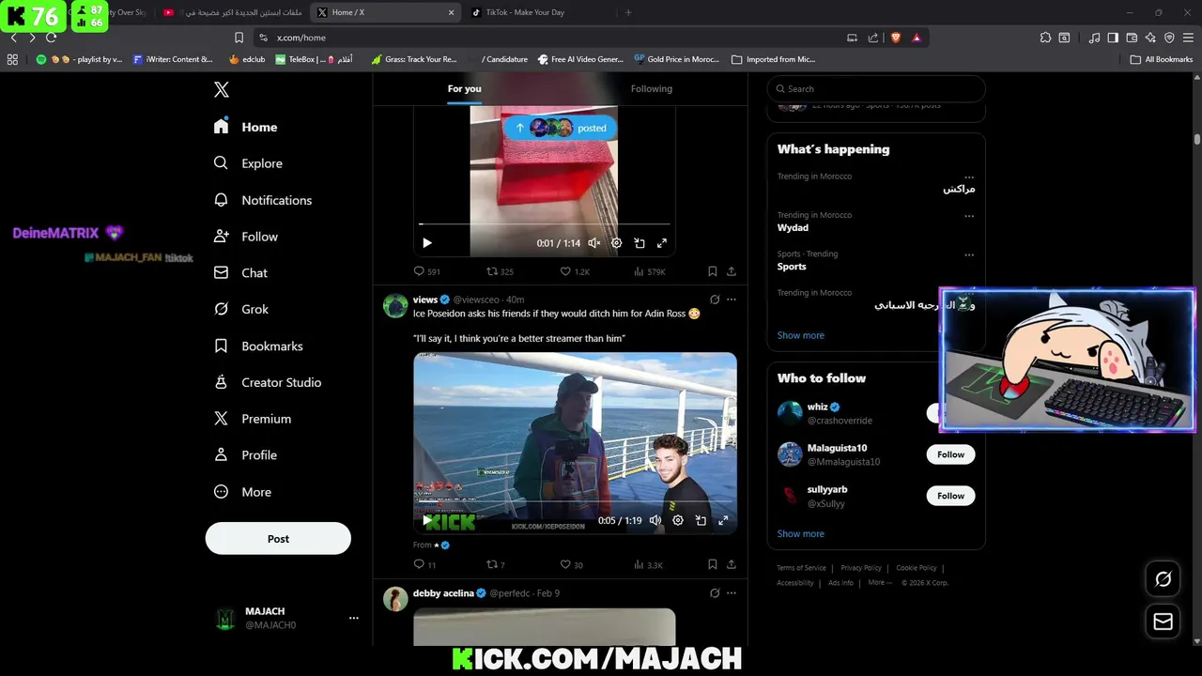The height and width of the screenshot is (676, 1202).
Task: Open Grok in the sidebar
Action: [240, 309]
